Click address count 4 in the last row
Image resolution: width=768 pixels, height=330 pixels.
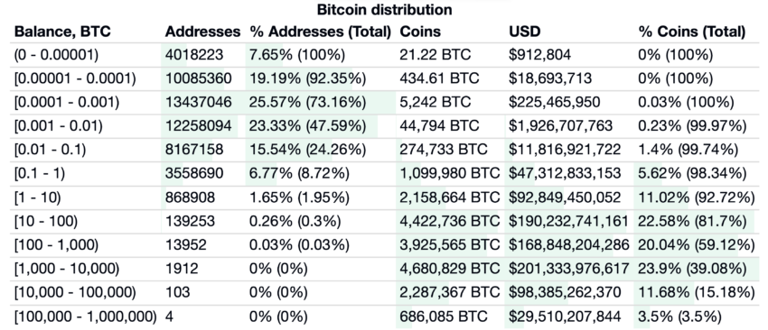coord(169,316)
